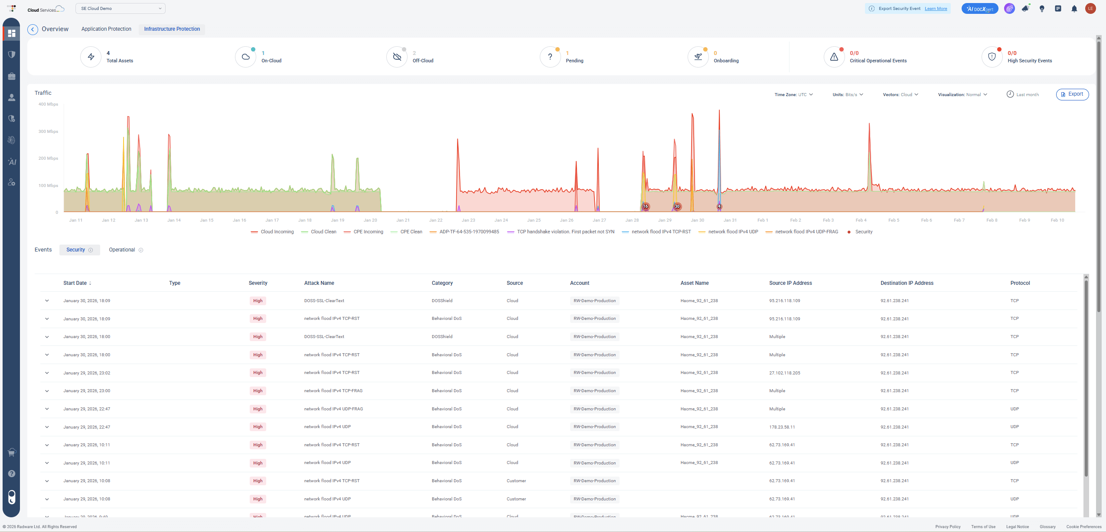Open the Time Zone UTC dropdown

793,94
